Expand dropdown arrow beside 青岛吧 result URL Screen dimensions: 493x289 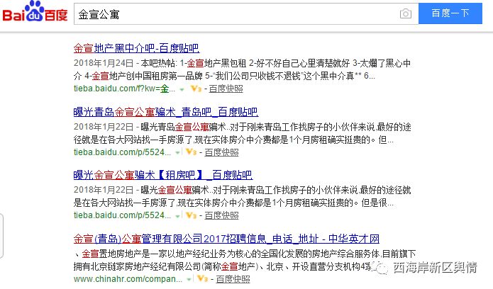pos(177,153)
